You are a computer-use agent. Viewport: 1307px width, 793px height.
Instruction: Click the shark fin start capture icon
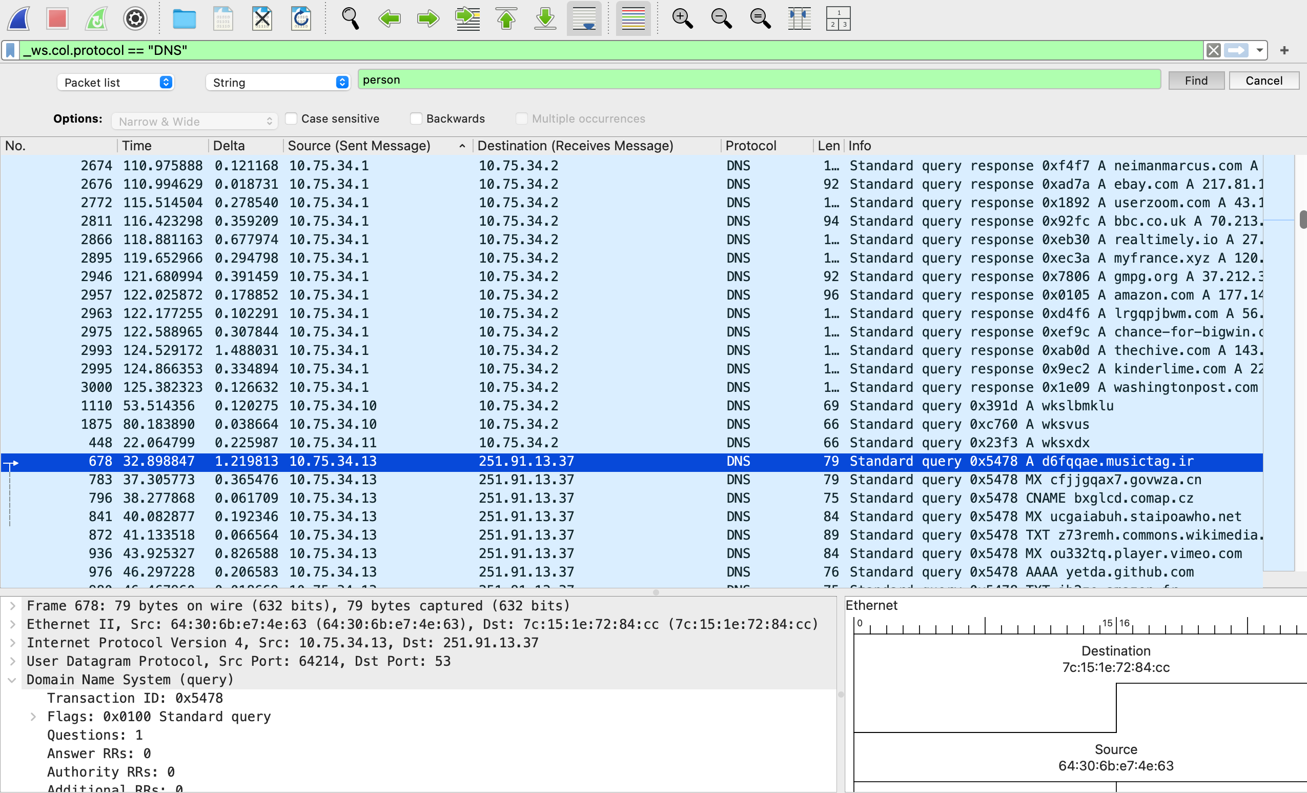(19, 18)
